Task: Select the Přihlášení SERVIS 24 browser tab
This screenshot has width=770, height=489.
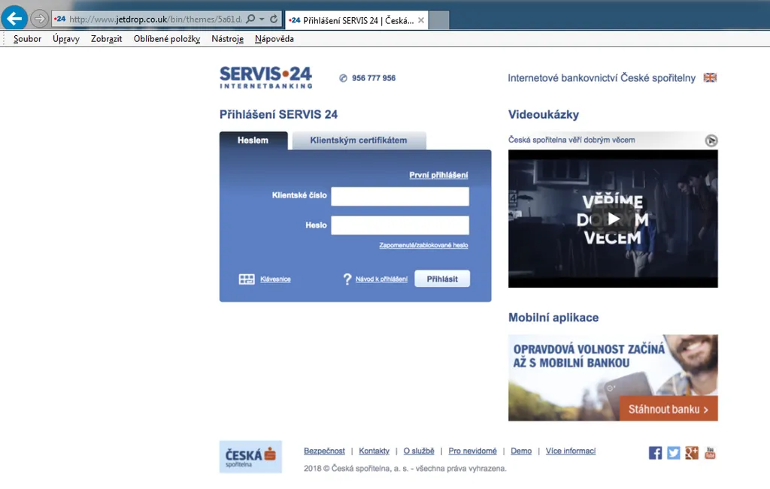Action: pos(357,20)
